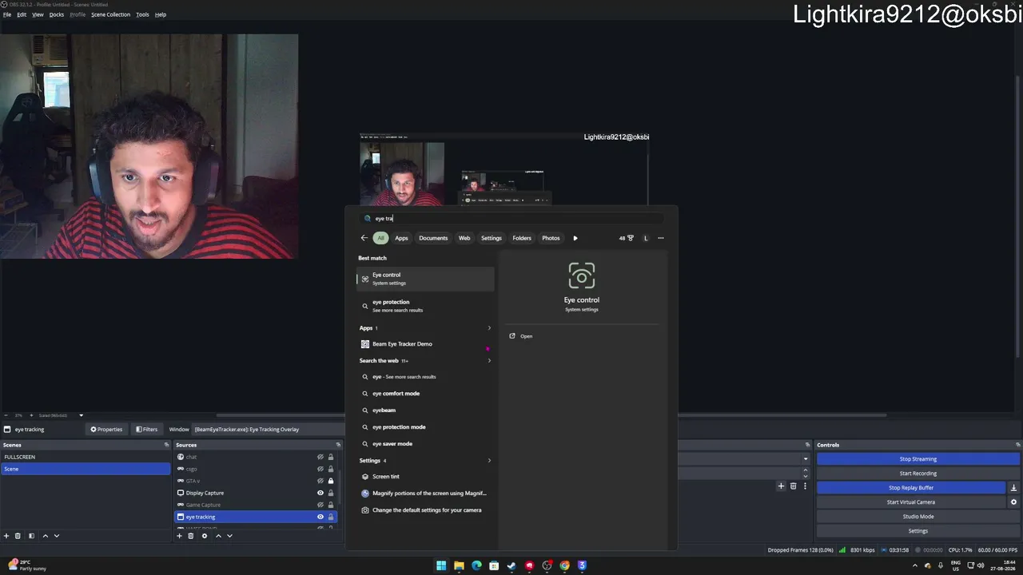Move the source down in the Sources toolbar
The image size is (1023, 575).
click(229, 536)
